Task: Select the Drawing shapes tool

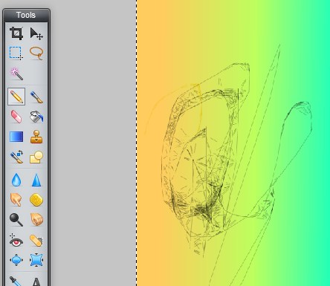Action: [36, 157]
